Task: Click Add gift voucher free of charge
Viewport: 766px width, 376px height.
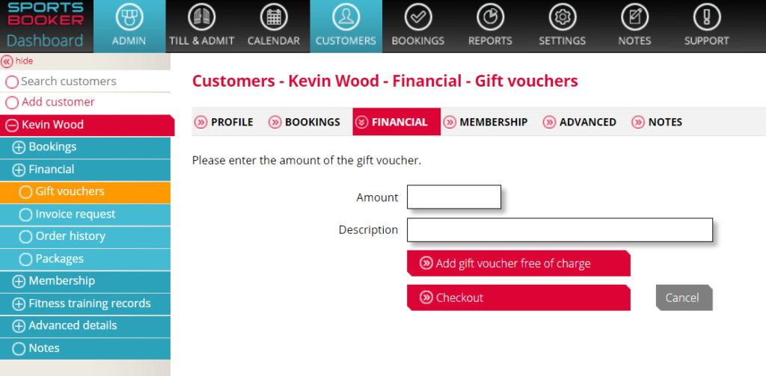Action: (x=518, y=264)
